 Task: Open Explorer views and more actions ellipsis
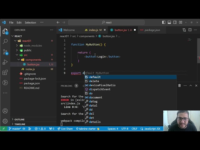coord(52,30)
